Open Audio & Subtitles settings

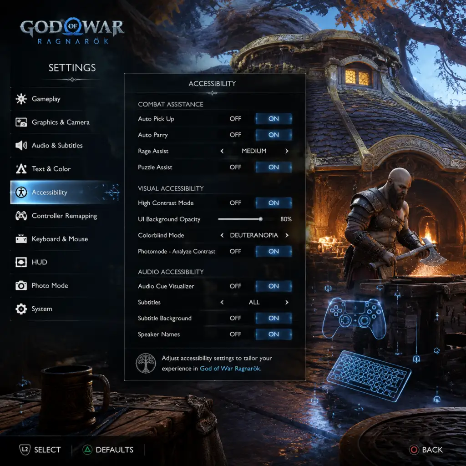(66, 145)
